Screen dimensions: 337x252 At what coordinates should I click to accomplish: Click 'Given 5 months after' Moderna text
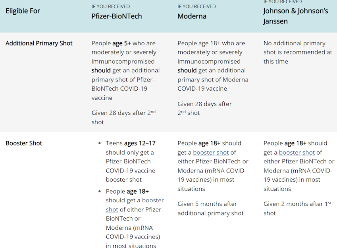(x=207, y=204)
